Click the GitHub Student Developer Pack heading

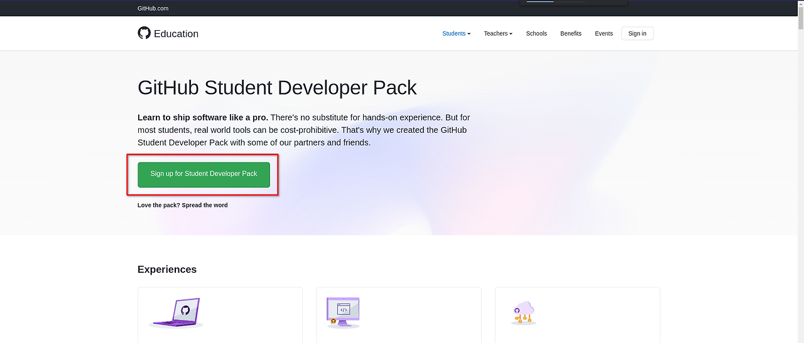(277, 87)
